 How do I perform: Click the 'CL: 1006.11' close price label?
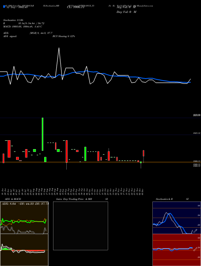tap(76, 7)
